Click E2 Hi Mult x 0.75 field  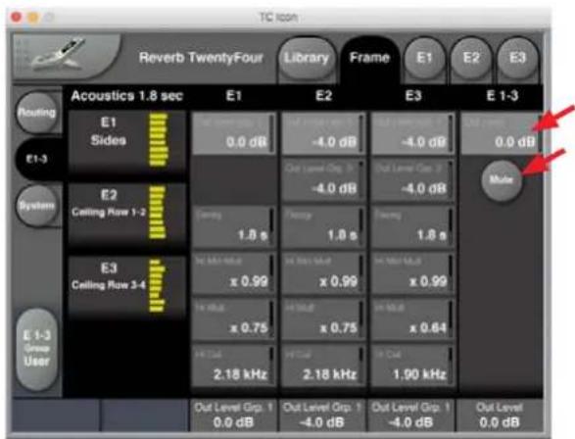tap(323, 319)
